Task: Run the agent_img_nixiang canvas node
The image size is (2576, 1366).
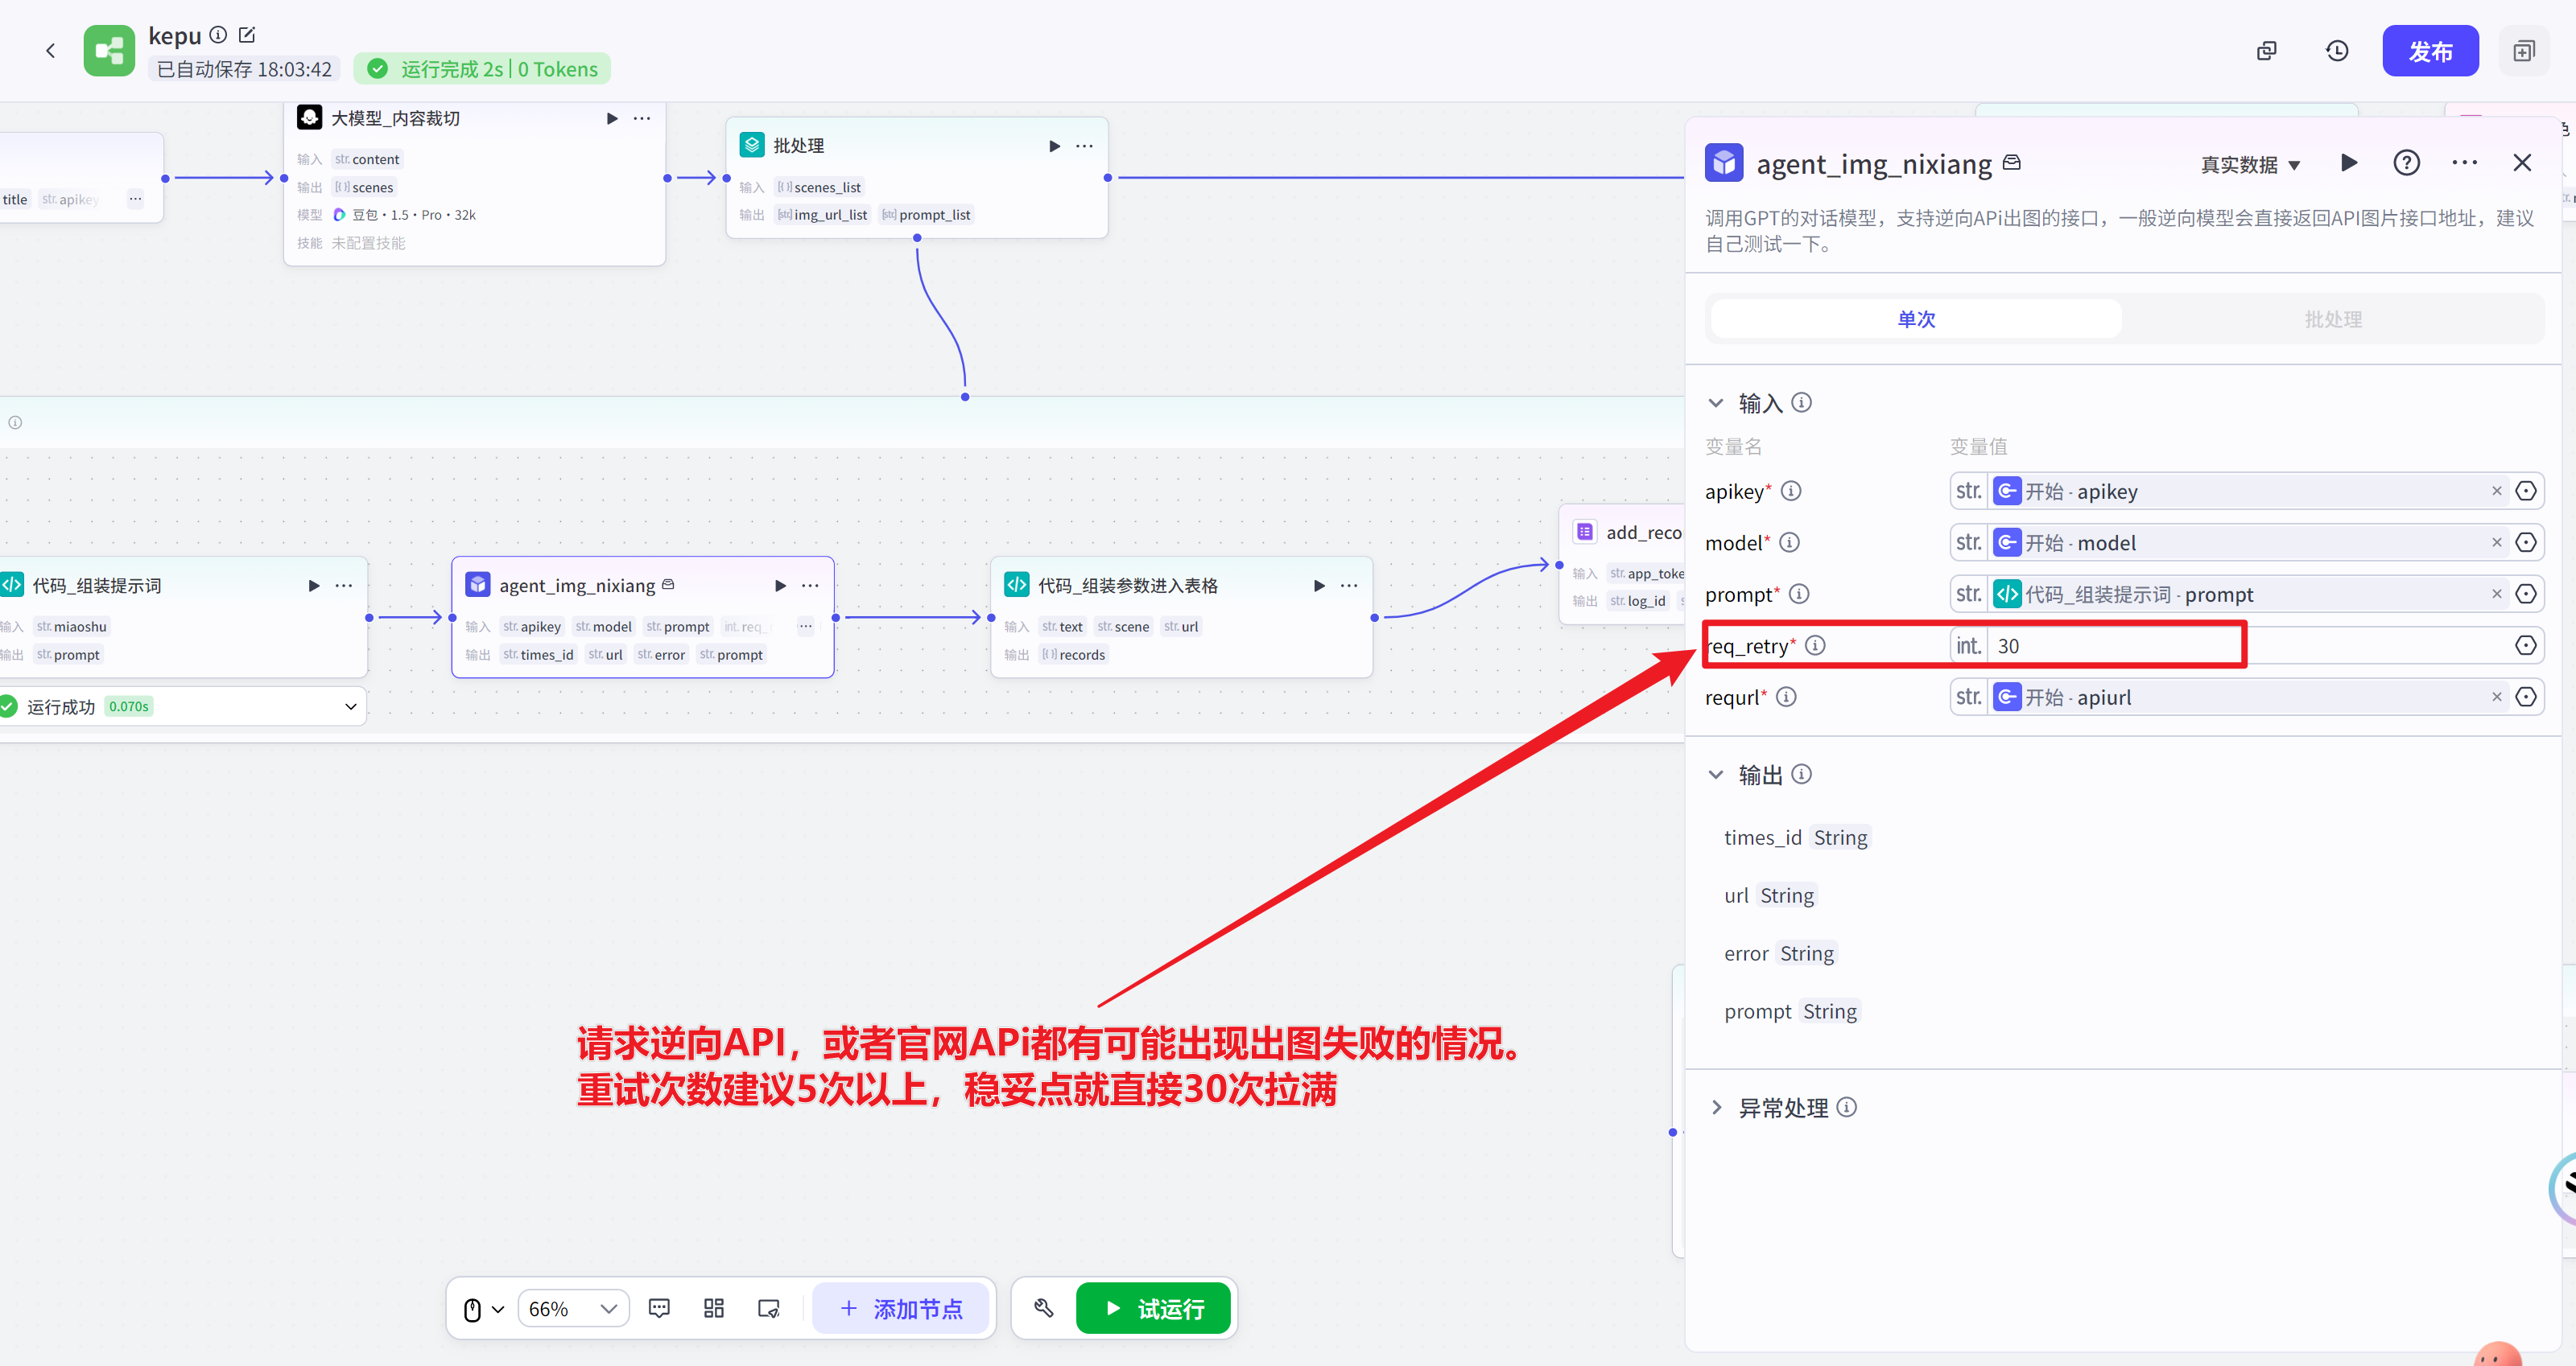Action: 780,586
